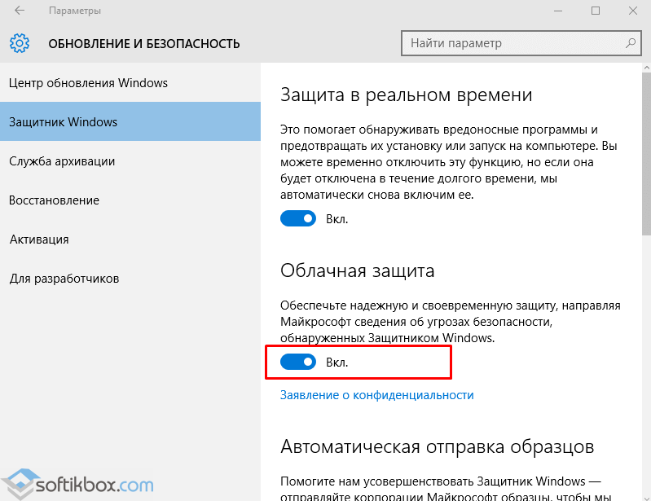This screenshot has width=651, height=501.
Task: Open Центр обновления Windows section
Action: pos(88,83)
